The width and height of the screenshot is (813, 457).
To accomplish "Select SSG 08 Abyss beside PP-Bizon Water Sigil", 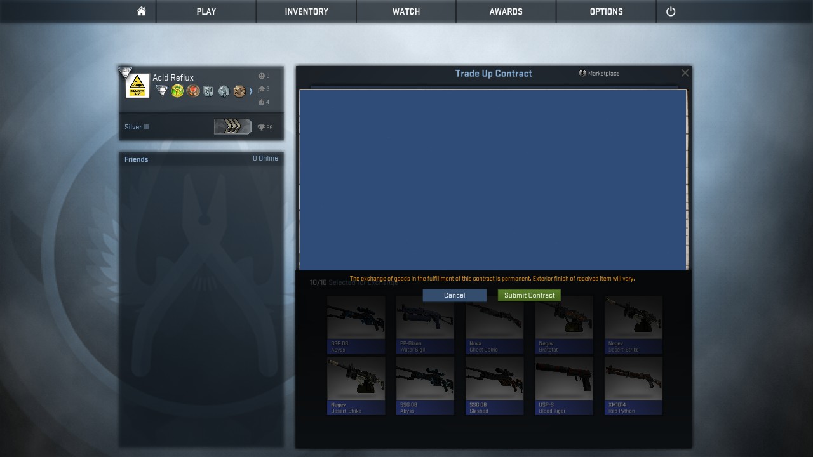I will pyautogui.click(x=356, y=324).
